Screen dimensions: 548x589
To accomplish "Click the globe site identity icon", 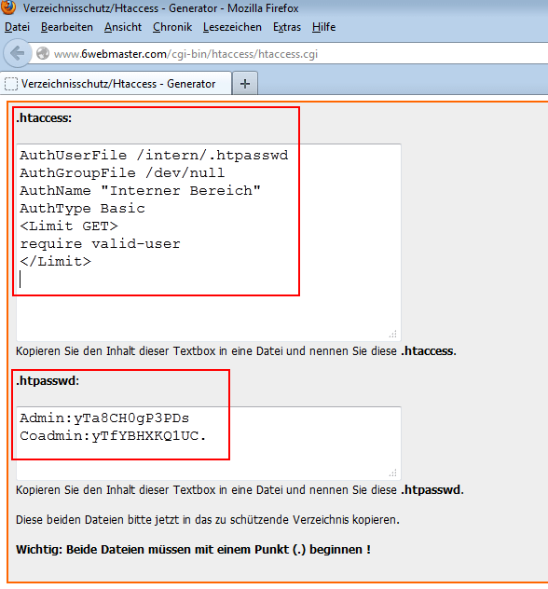I will pos(43,53).
